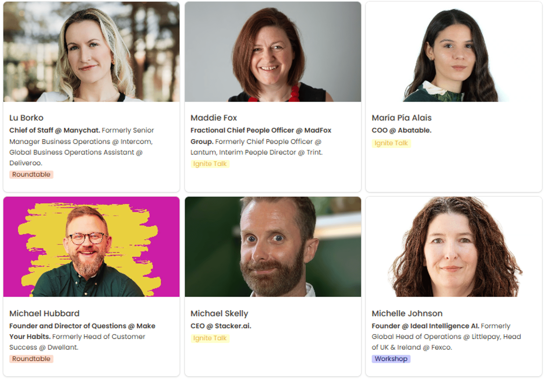Click the CEO @ Stacker.ai title text
The image size is (546, 379).
click(221, 326)
